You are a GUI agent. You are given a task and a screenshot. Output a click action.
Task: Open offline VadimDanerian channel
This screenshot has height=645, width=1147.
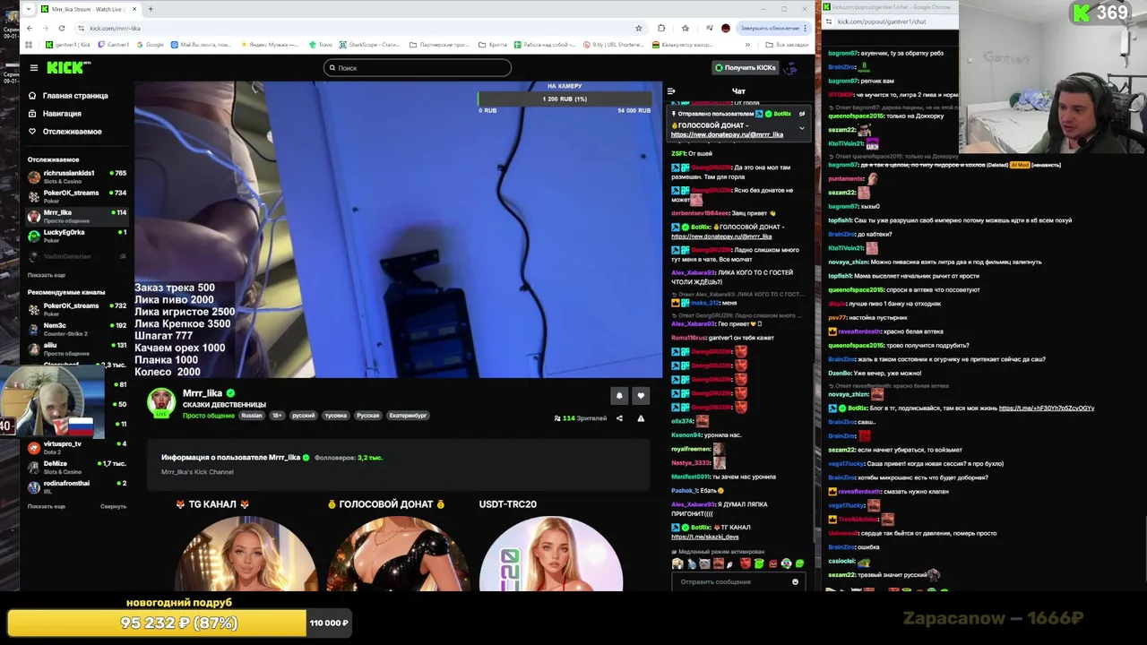(x=77, y=256)
